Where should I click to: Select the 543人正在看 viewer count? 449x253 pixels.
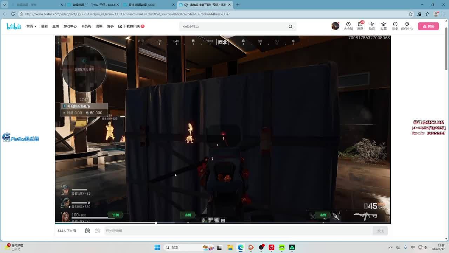(67, 231)
